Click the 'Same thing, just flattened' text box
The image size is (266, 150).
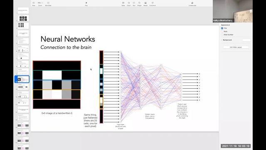91,120
